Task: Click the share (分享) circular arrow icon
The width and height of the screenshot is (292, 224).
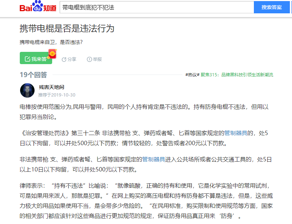Action: [64, 59]
